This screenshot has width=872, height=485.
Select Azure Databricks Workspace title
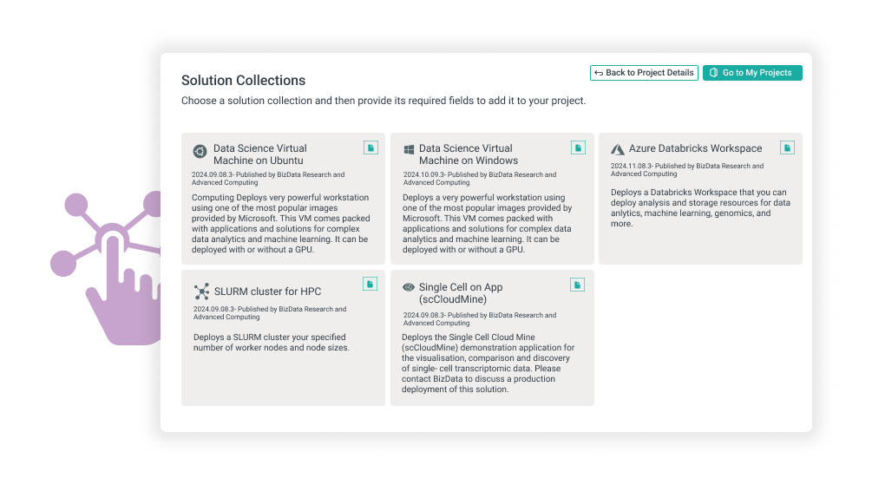click(x=695, y=148)
